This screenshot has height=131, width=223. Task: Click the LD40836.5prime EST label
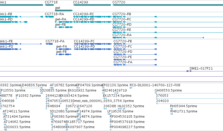(x=34, y=85)
